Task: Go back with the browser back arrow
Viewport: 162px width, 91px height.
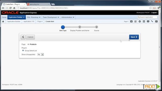Action: point(3,8)
